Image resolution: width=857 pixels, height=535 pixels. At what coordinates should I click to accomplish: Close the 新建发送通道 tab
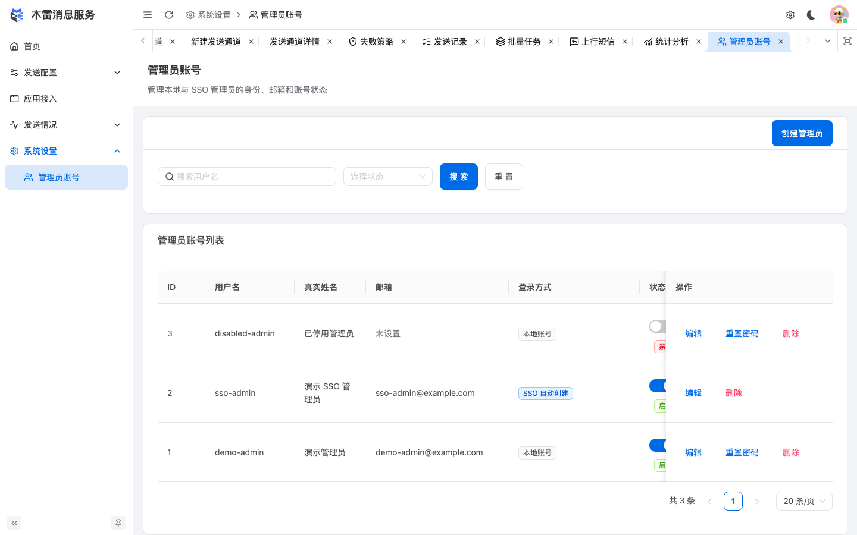[x=251, y=42]
